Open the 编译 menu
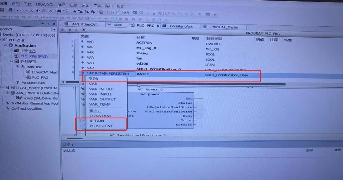The image size is (343, 180). coord(62,5)
